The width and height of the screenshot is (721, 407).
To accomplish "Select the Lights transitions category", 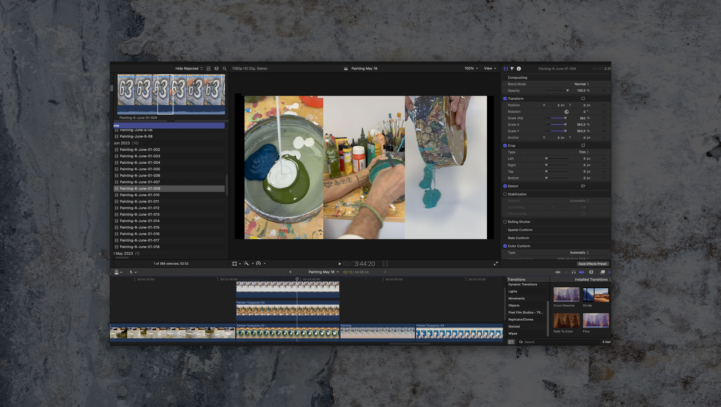I will click(513, 292).
